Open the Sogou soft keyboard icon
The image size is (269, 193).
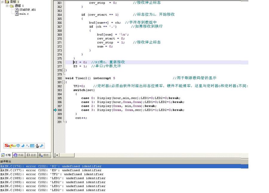[x=32, y=146]
